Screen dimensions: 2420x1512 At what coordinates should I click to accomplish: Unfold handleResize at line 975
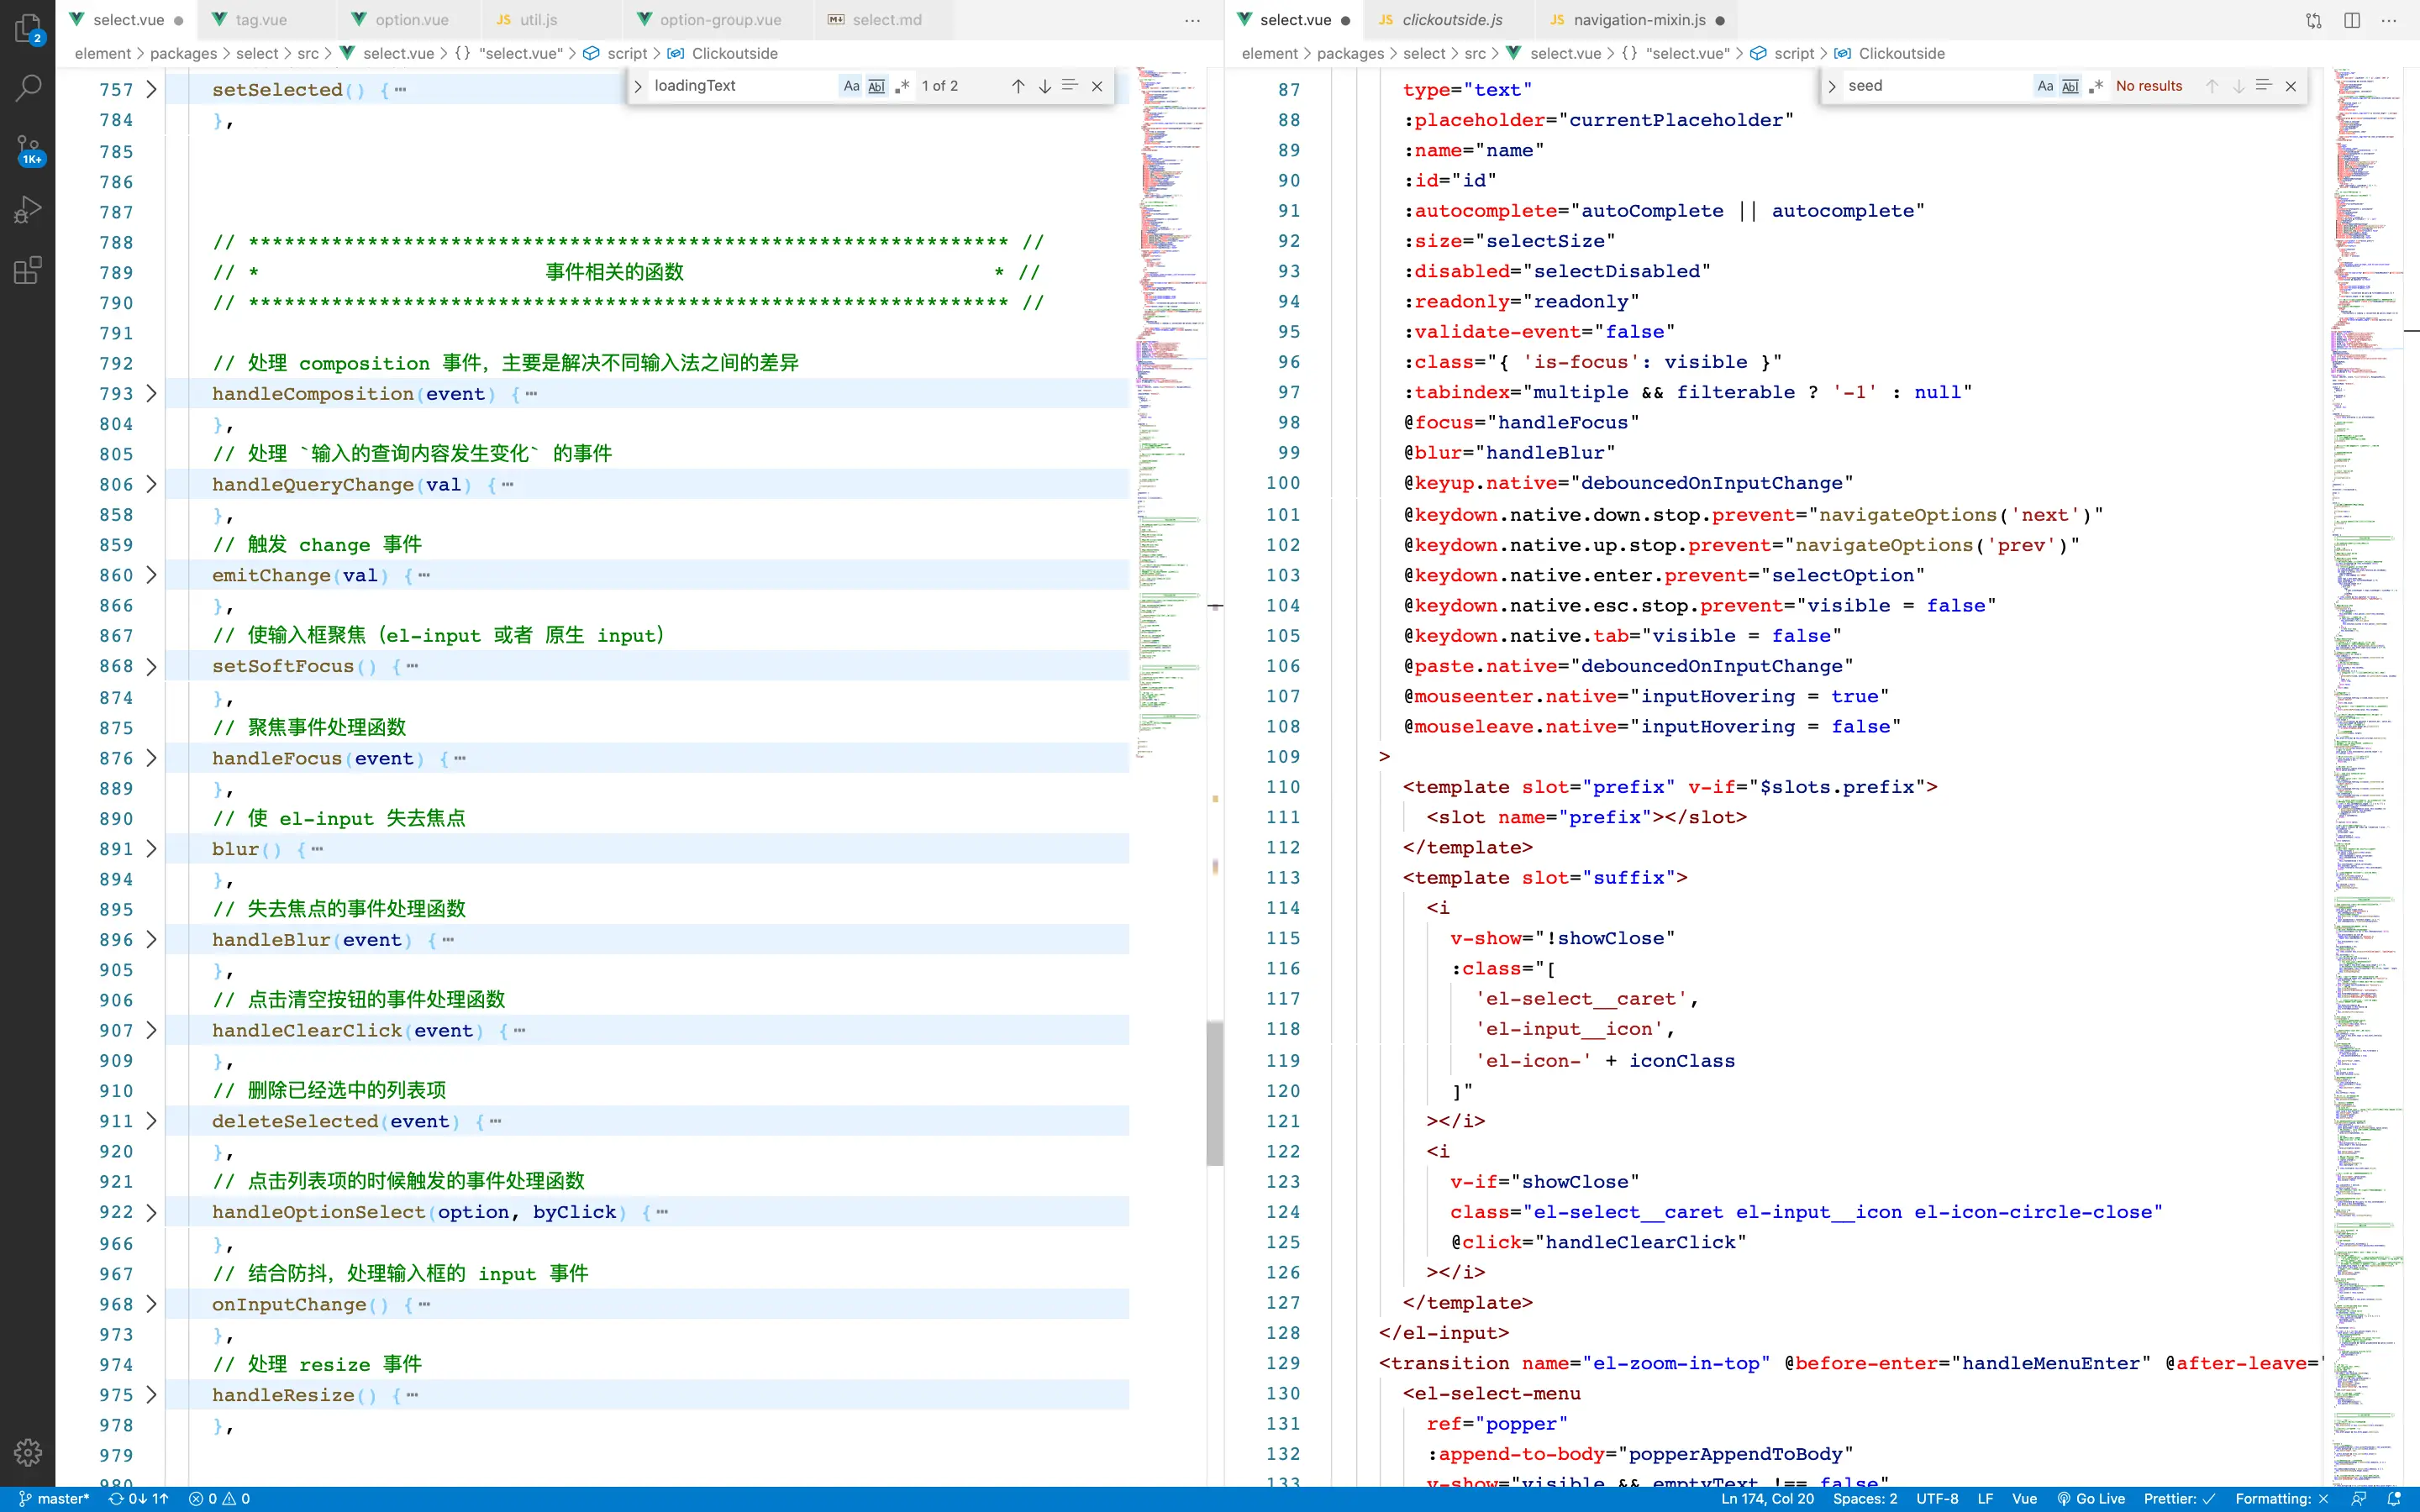click(151, 1394)
